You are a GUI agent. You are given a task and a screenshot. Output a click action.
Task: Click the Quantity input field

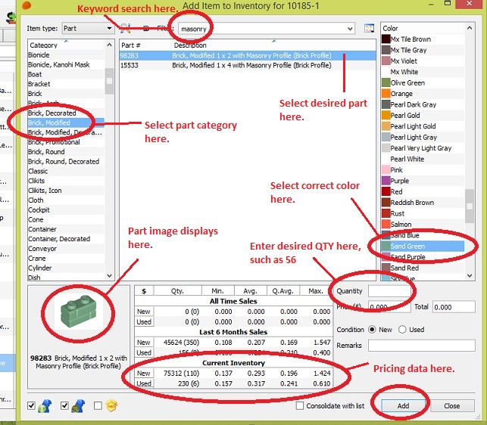tap(390, 291)
